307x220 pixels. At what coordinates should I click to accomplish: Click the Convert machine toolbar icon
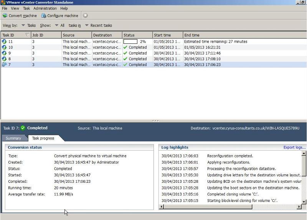5,15
